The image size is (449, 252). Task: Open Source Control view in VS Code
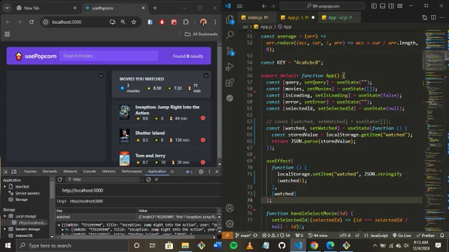(x=230, y=51)
